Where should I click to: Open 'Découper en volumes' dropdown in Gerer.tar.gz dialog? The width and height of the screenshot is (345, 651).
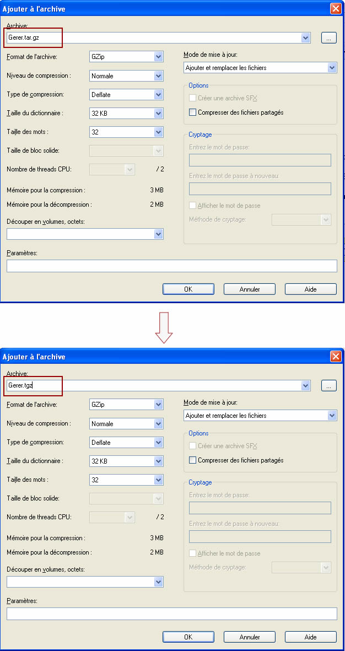(159, 234)
